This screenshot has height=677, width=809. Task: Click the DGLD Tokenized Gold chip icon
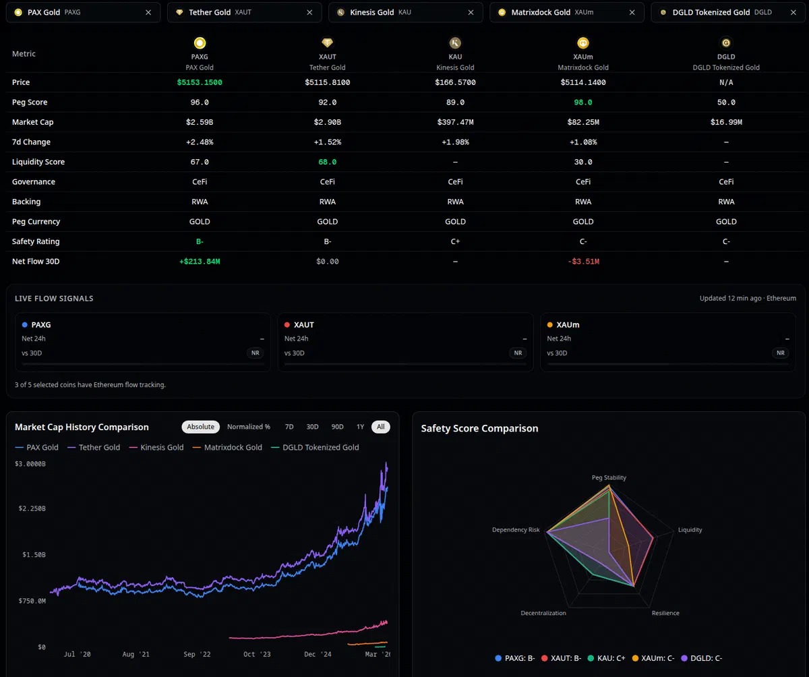click(x=663, y=12)
